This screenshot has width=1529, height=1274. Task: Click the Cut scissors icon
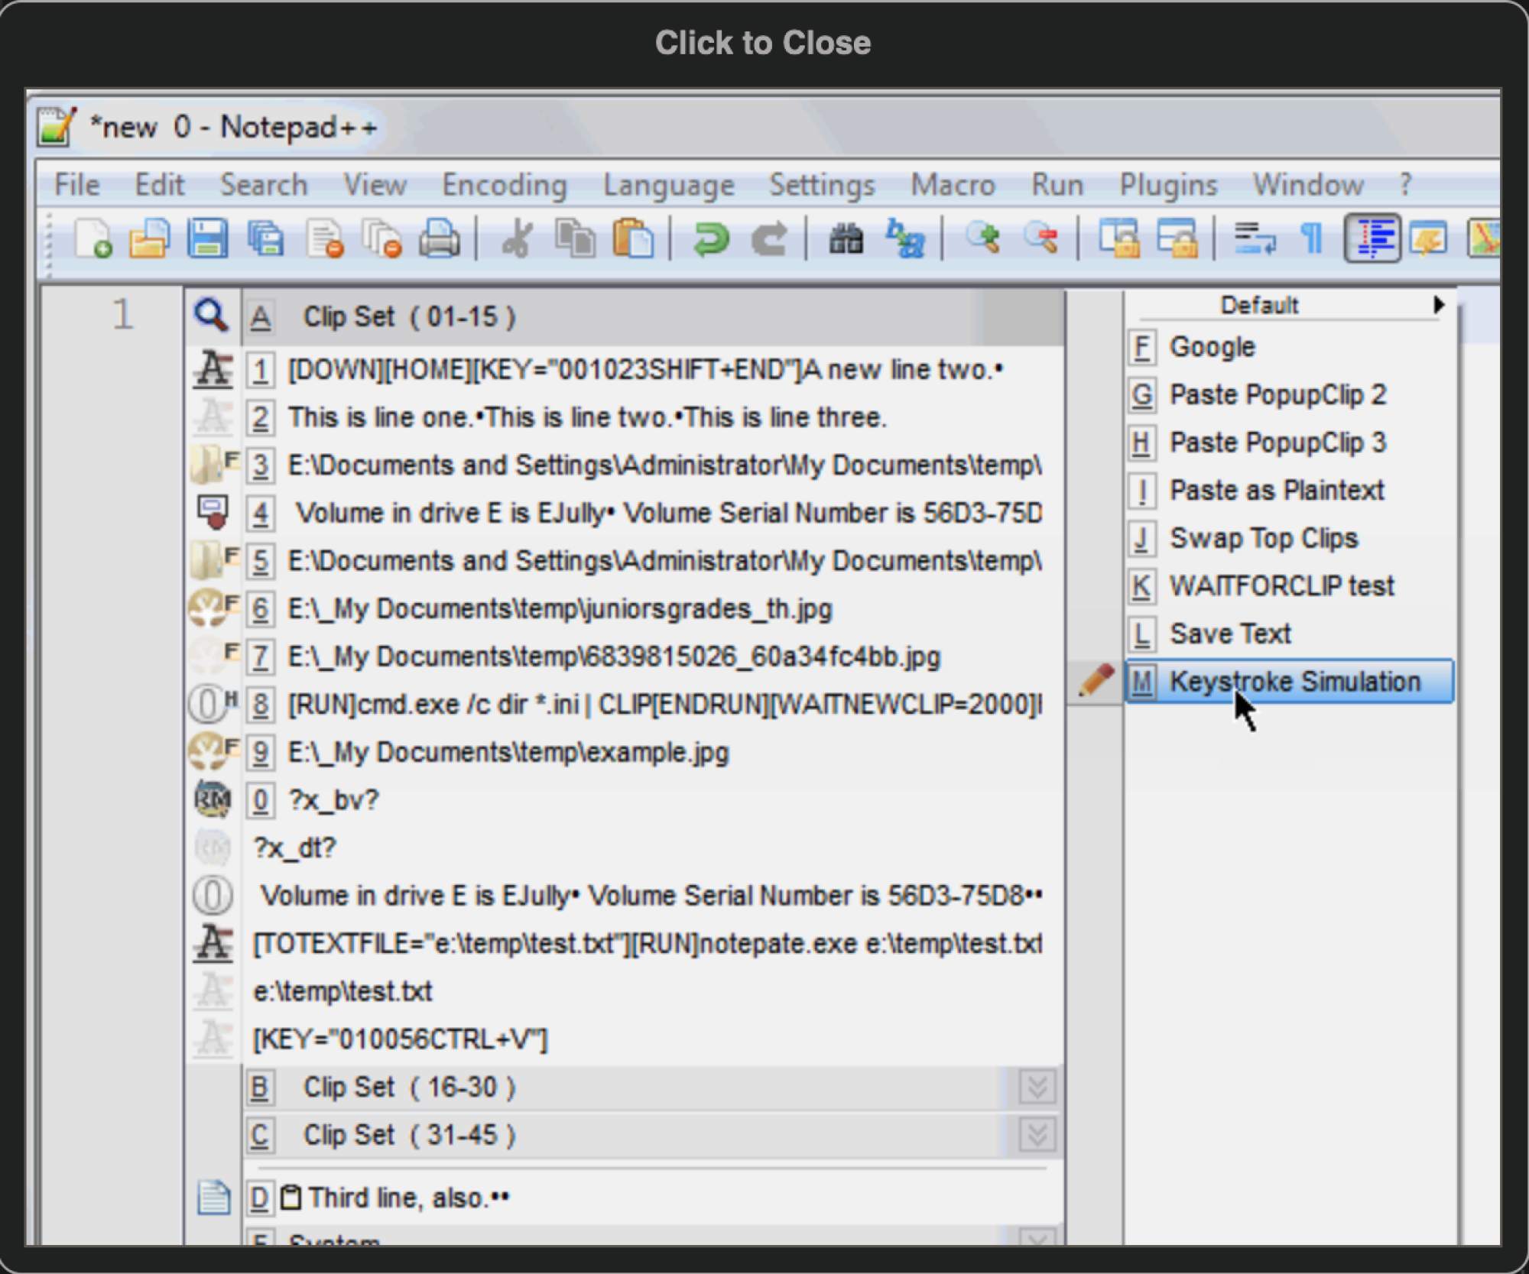point(517,238)
